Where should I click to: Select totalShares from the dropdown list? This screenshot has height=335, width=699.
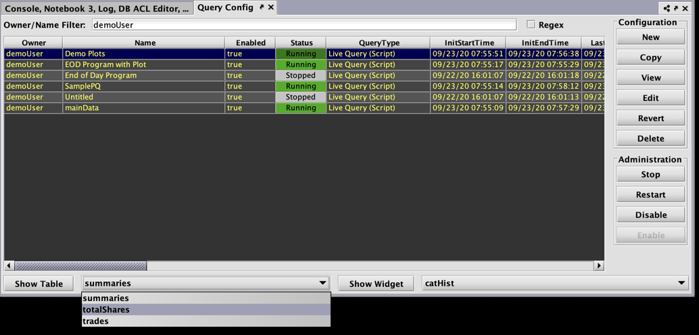(106, 310)
